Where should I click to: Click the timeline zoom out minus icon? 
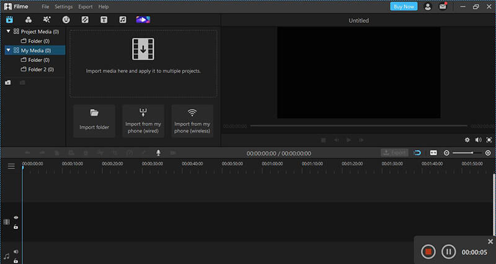coord(446,153)
